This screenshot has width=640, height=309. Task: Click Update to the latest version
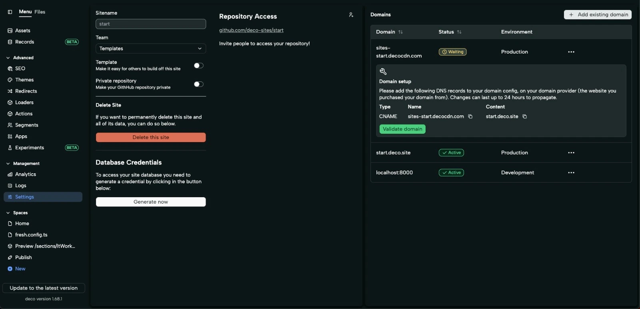click(x=44, y=288)
